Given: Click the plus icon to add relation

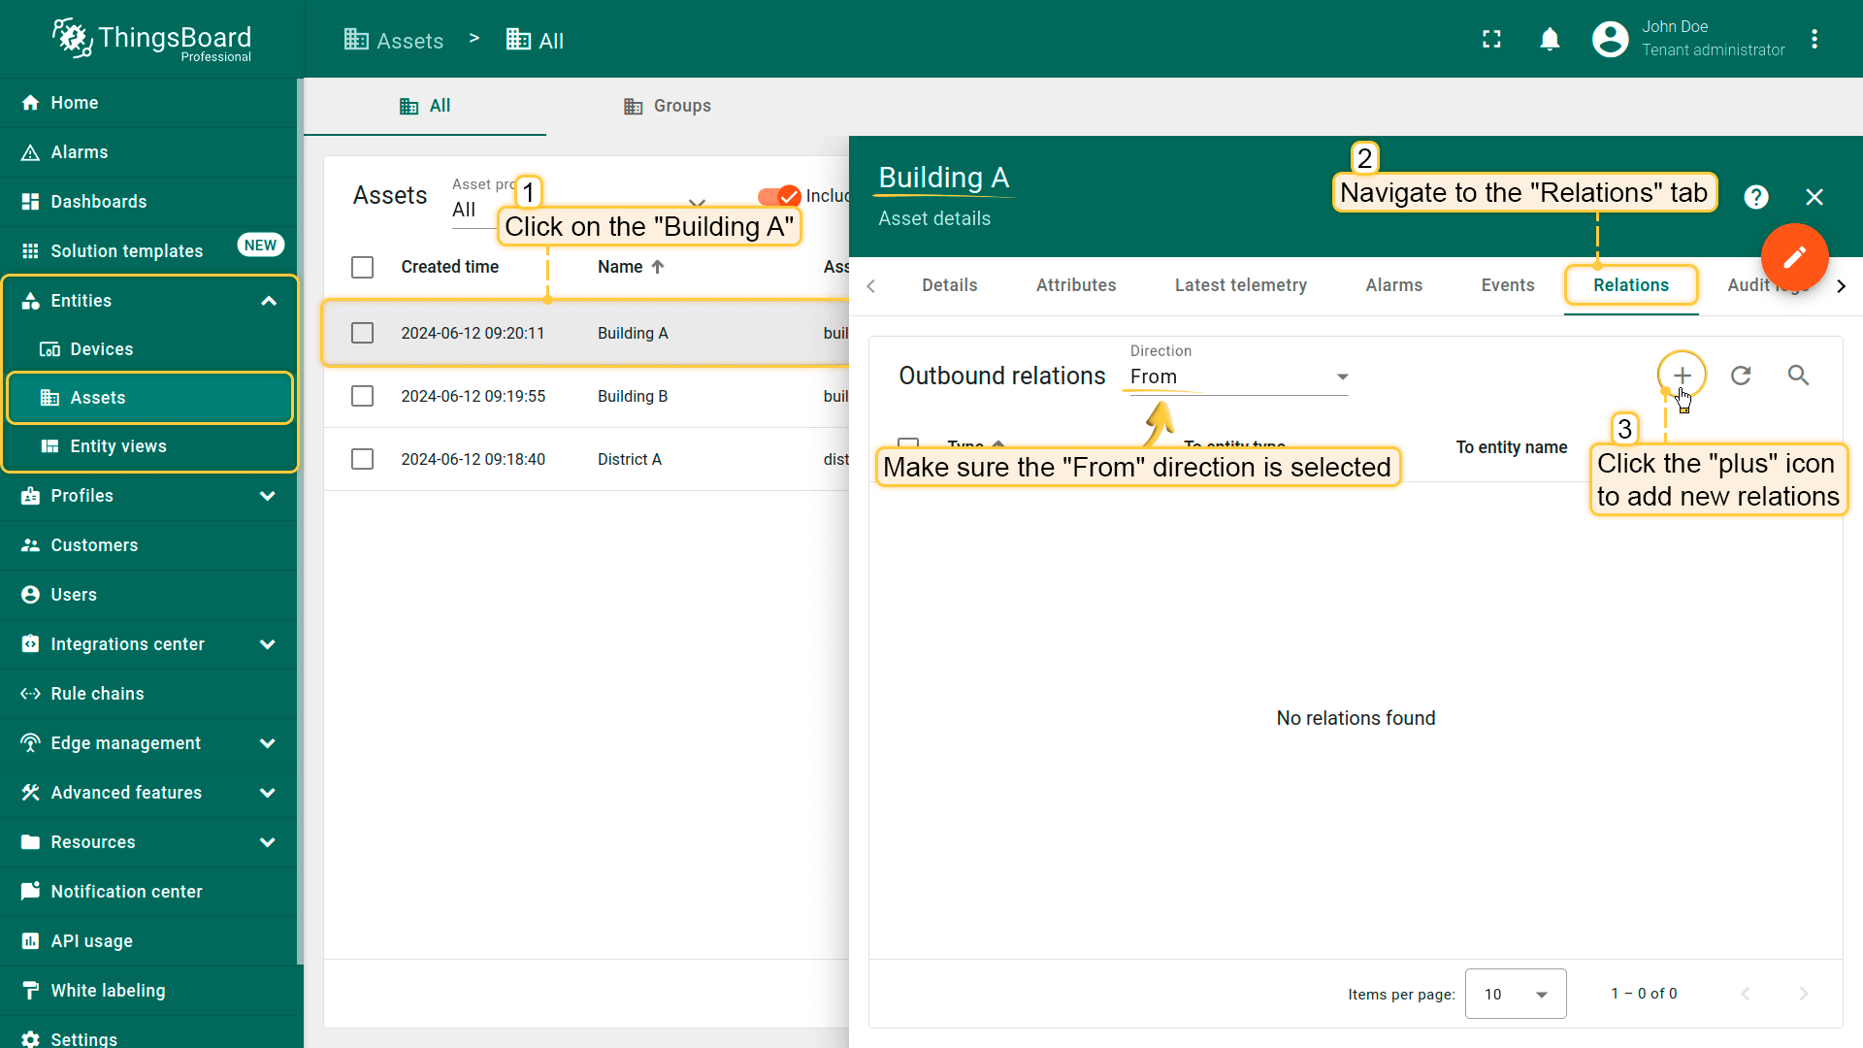Looking at the screenshot, I should pos(1682,376).
